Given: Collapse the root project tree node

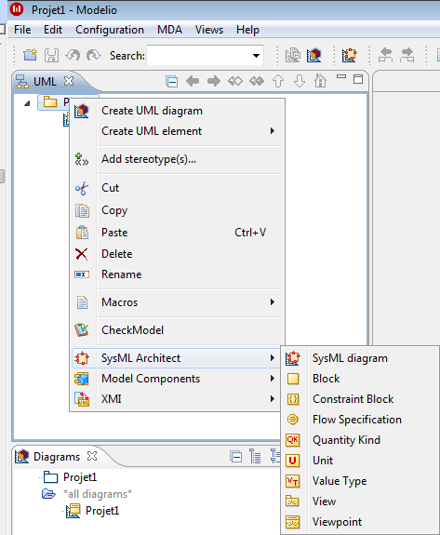Looking at the screenshot, I should (27, 103).
